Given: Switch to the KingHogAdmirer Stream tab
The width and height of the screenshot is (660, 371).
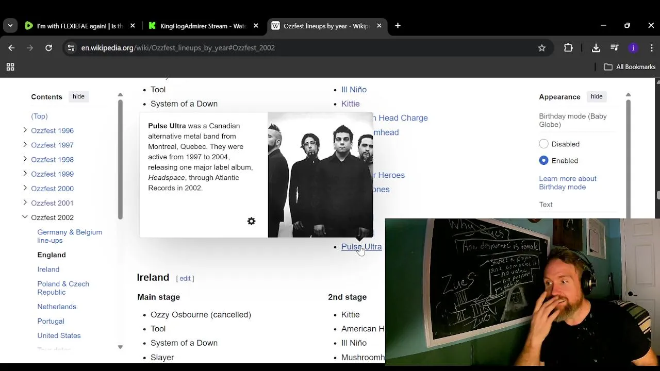Looking at the screenshot, I should click(x=203, y=26).
